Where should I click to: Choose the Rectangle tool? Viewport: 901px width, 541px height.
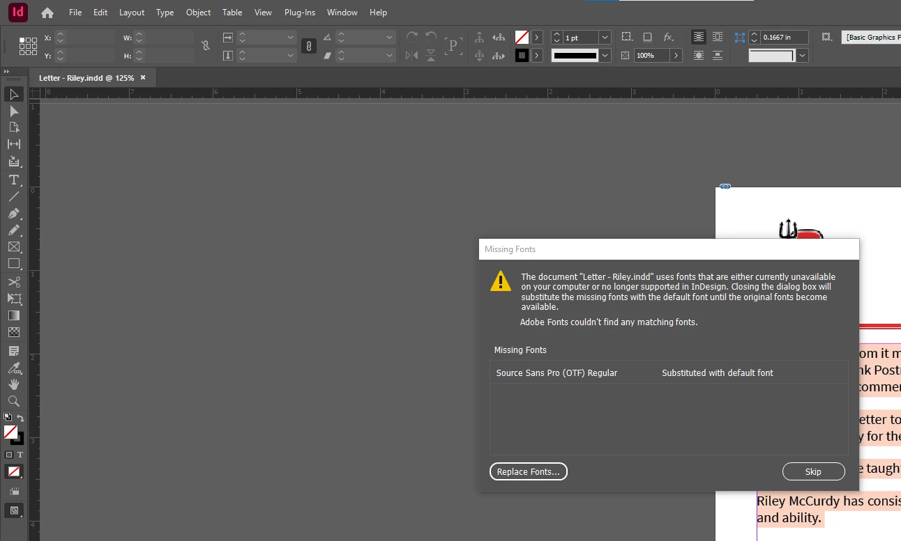(x=14, y=263)
